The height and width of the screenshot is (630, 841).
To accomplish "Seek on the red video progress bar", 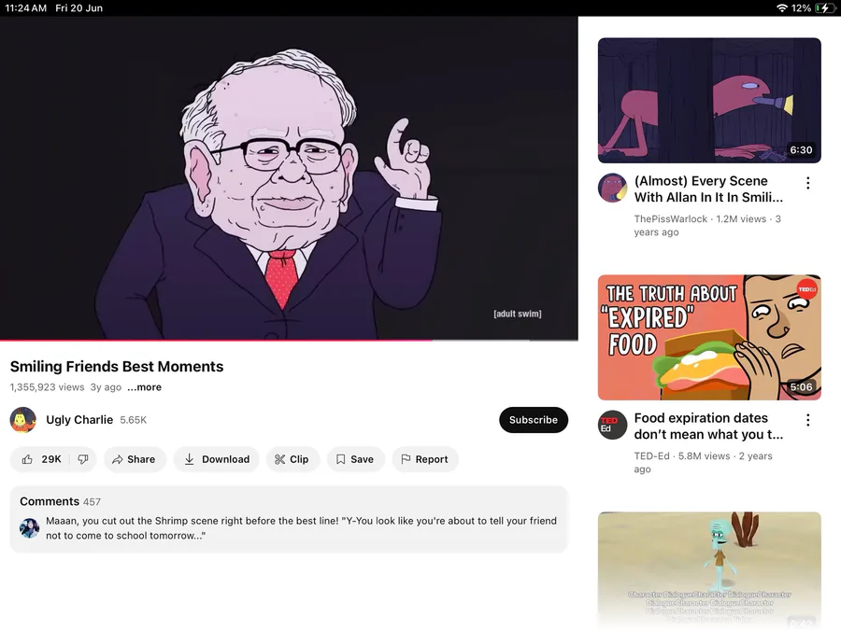I will pyautogui.click(x=289, y=340).
